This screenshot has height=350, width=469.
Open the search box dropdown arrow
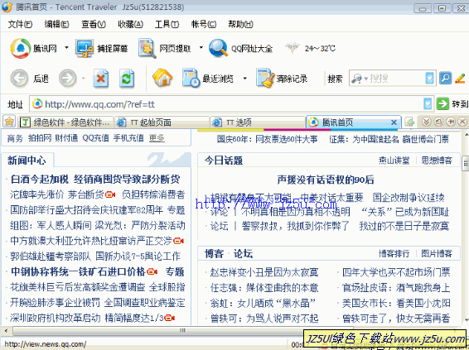(429, 79)
